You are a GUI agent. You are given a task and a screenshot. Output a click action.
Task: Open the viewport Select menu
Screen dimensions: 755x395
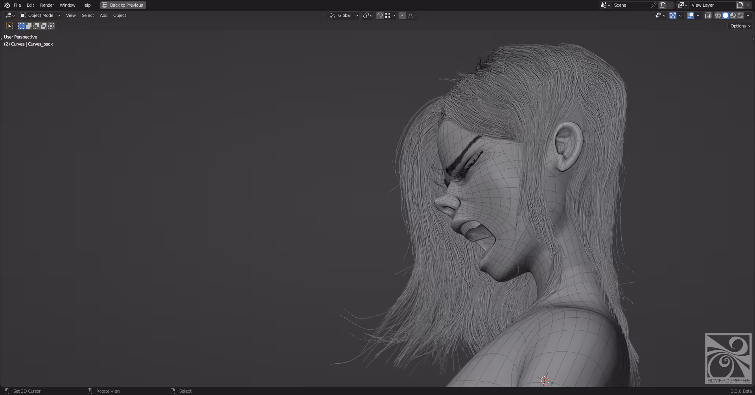pos(88,15)
